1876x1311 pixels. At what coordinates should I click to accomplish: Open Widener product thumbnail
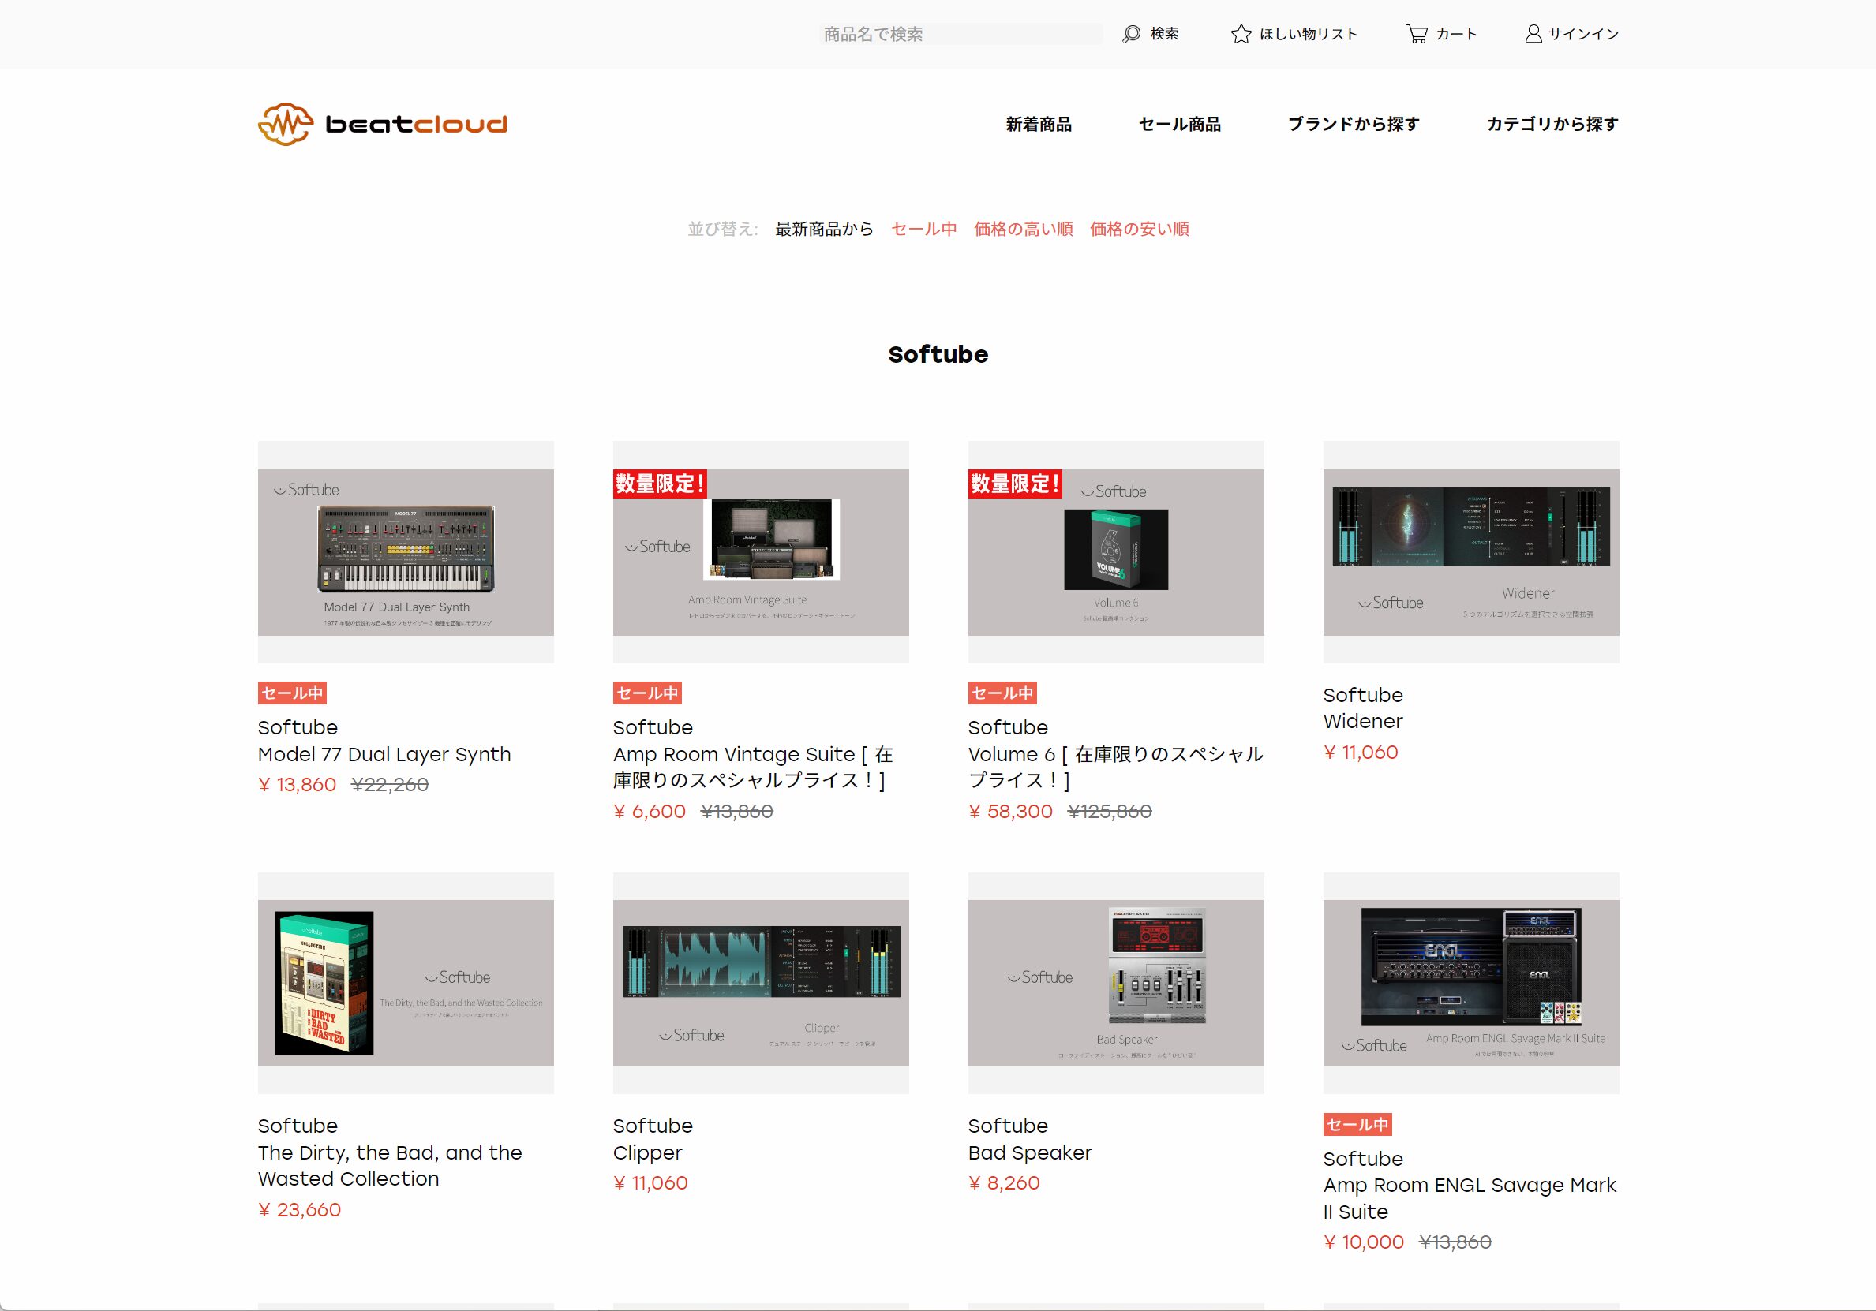(1471, 552)
